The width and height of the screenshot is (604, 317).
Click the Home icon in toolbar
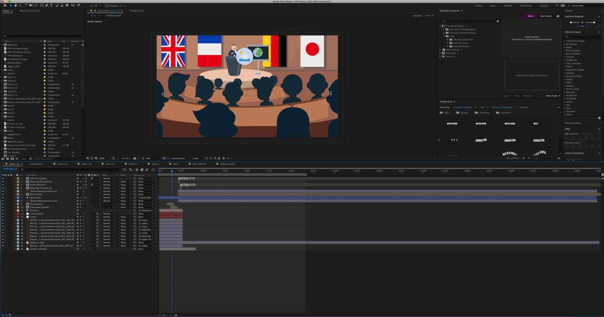pyautogui.click(x=5, y=6)
